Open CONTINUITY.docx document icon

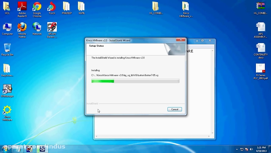260,51
